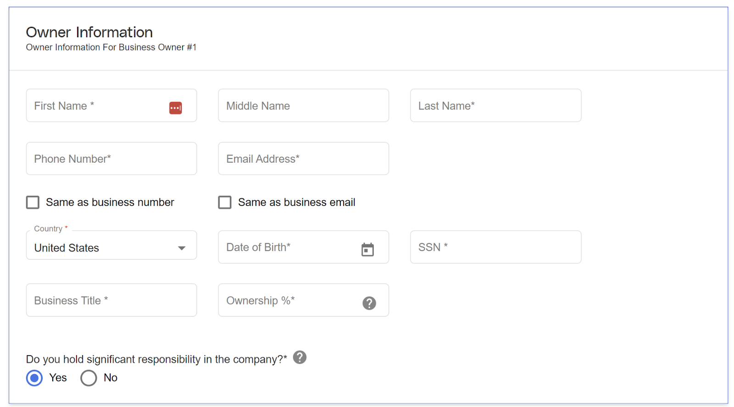Click the Owner Information heading
Viewport: 734px width, 407px height.
click(x=89, y=32)
